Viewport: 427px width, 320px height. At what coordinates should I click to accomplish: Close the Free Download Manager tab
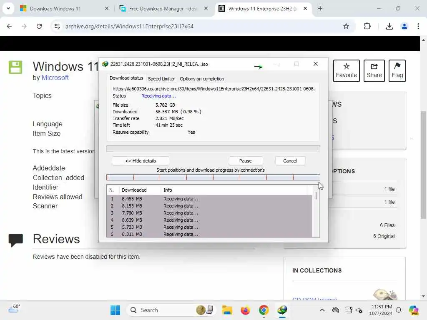(206, 8)
